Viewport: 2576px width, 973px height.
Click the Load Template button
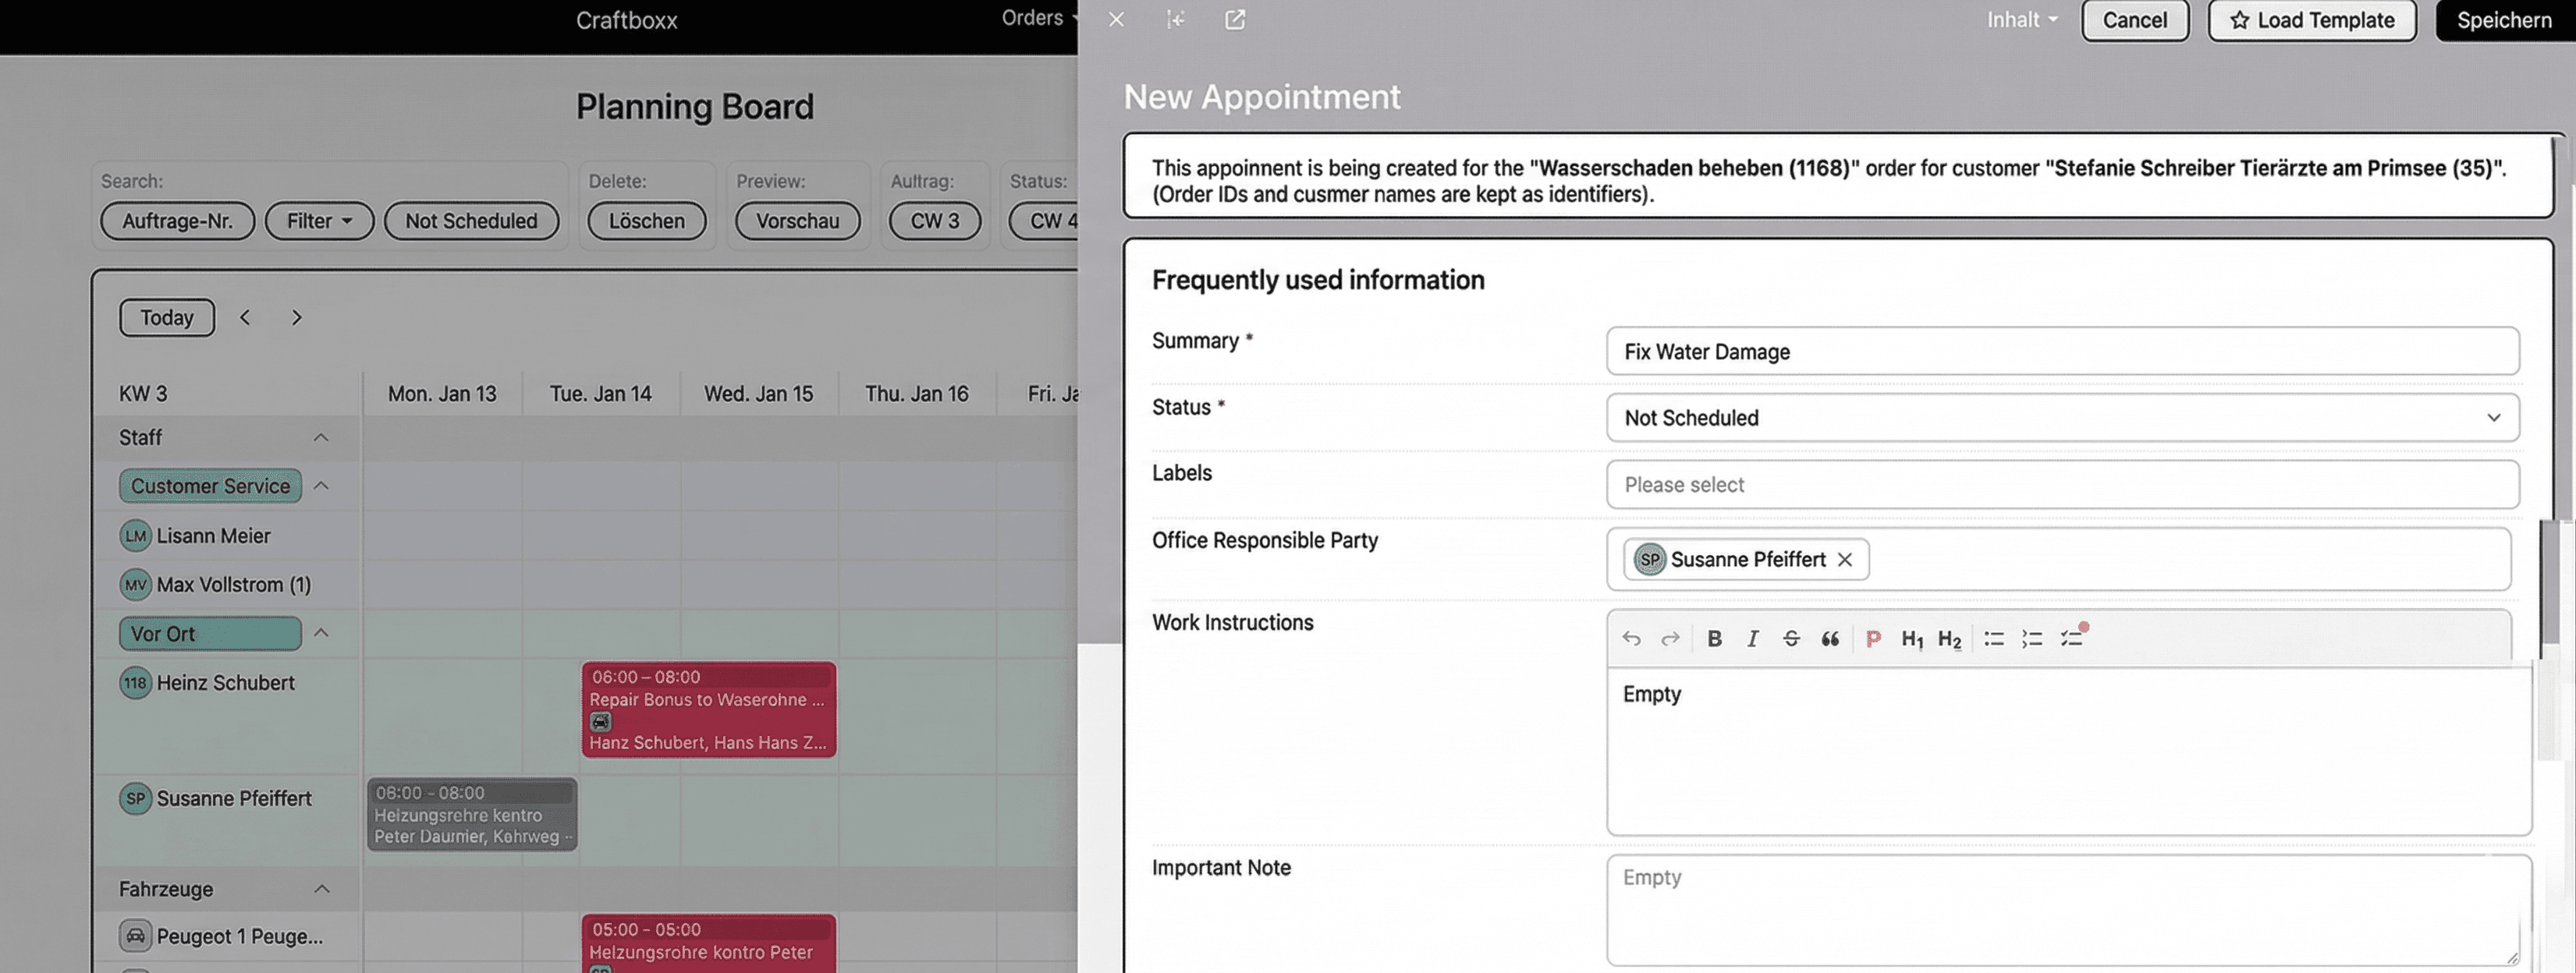pos(2311,20)
